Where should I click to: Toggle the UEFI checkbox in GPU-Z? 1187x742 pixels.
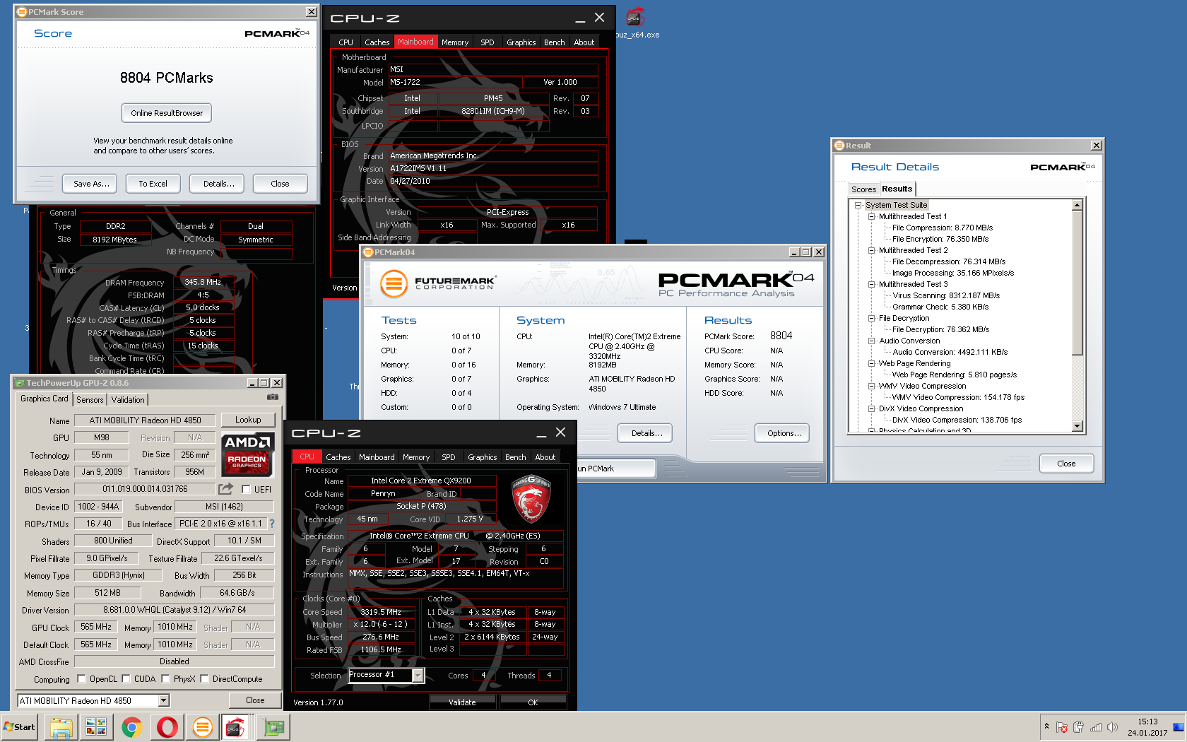click(246, 489)
